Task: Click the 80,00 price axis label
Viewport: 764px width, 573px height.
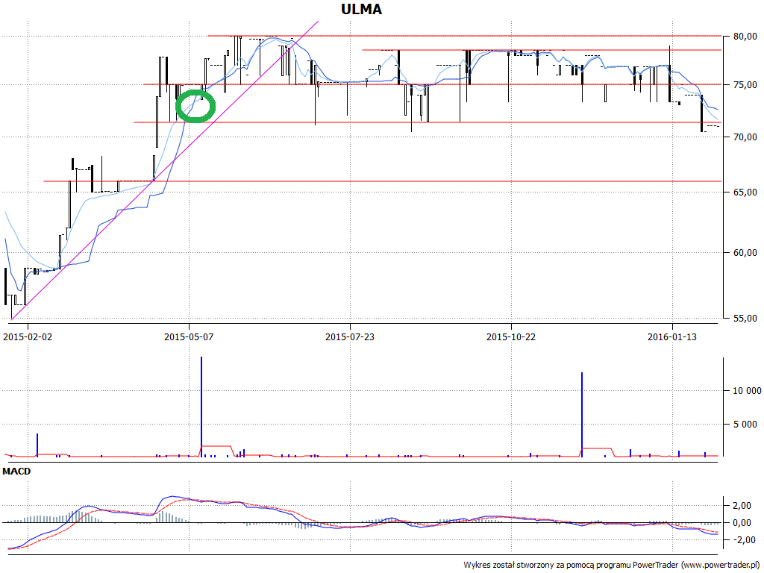Action: point(745,36)
